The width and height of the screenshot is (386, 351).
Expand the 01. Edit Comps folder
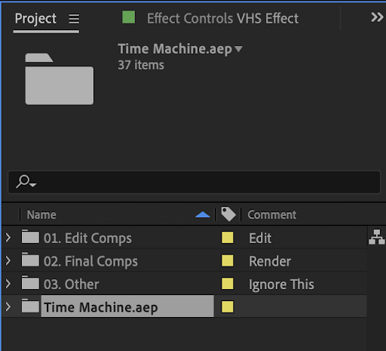click(x=8, y=238)
